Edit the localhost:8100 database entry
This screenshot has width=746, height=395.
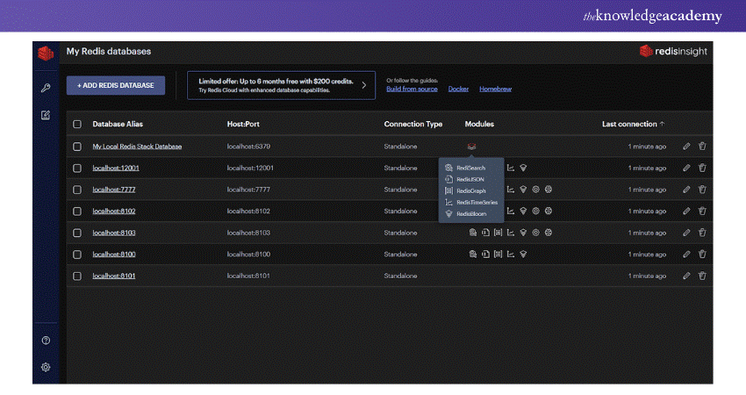tap(686, 255)
